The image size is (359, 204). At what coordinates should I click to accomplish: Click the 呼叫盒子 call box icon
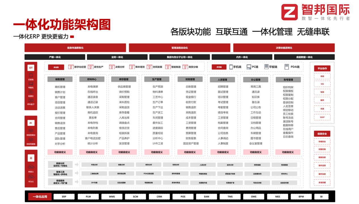coord(31,102)
